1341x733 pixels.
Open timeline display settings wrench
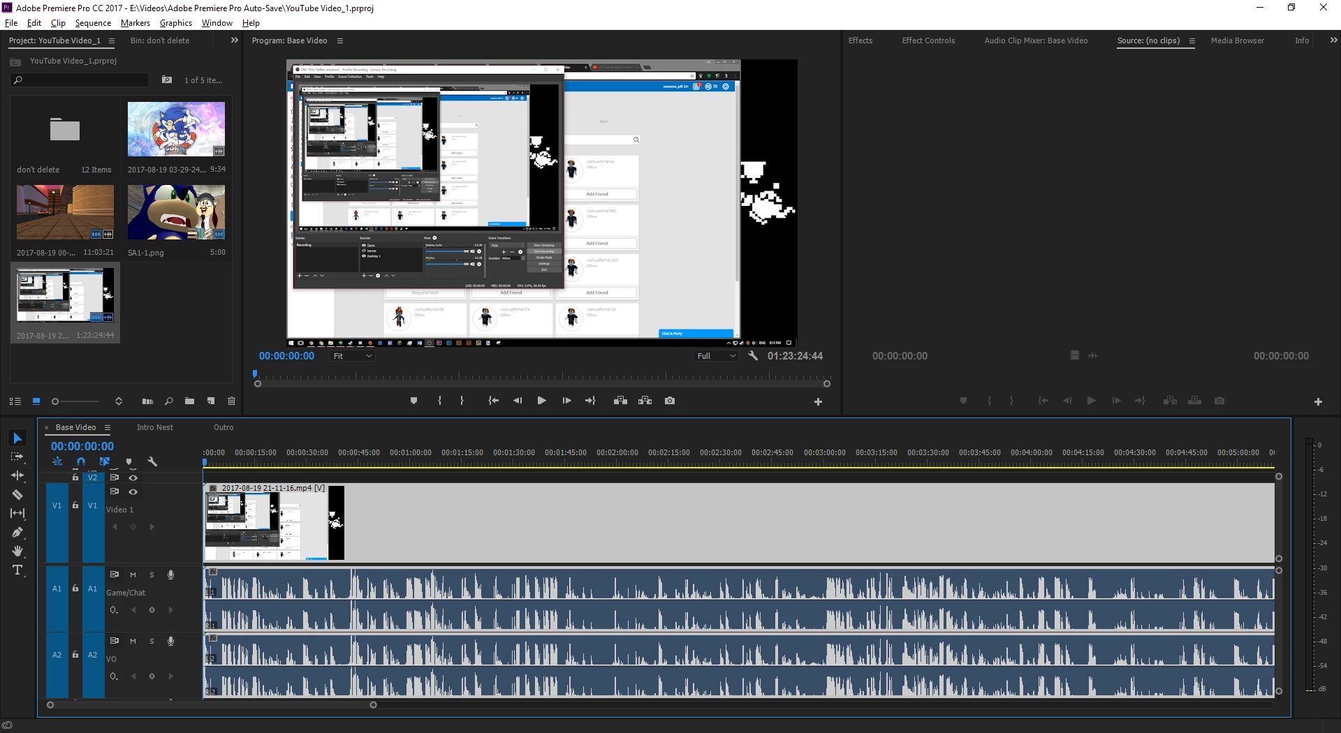(x=152, y=461)
